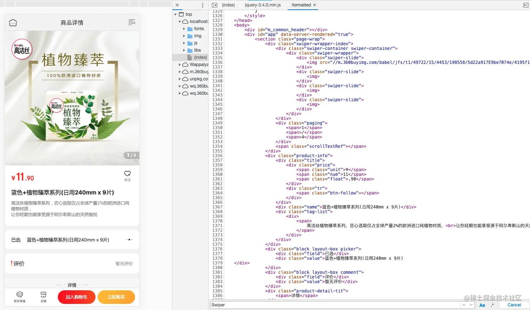Viewport: 530px width, 310px height.
Task: Open the 已选 product option picker row
Action: [x=72, y=240]
